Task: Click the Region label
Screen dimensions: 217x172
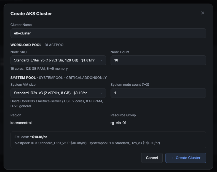Action: 16,115
